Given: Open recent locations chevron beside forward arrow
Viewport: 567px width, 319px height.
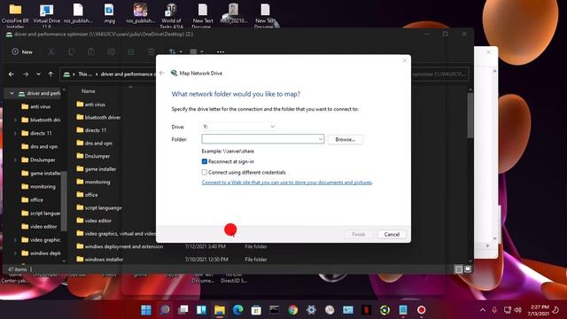Looking at the screenshot, I should click(38, 74).
